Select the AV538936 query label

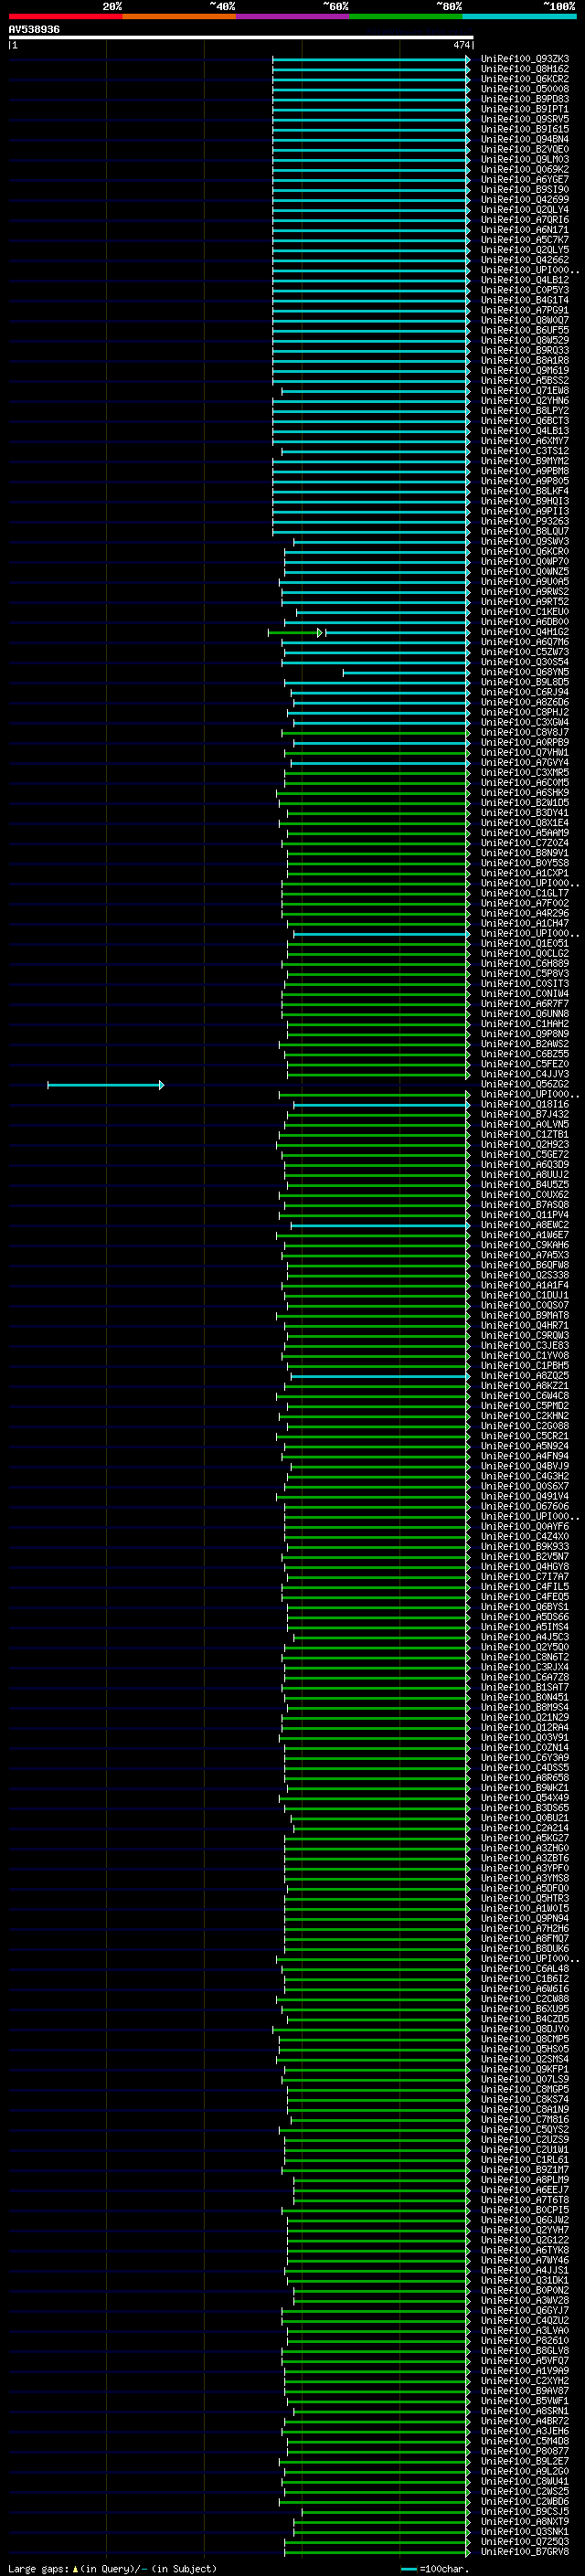click(34, 30)
